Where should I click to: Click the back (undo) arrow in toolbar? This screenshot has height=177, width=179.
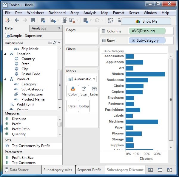pos(17,21)
